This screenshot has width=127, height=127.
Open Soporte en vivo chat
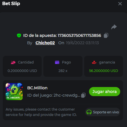103,112
